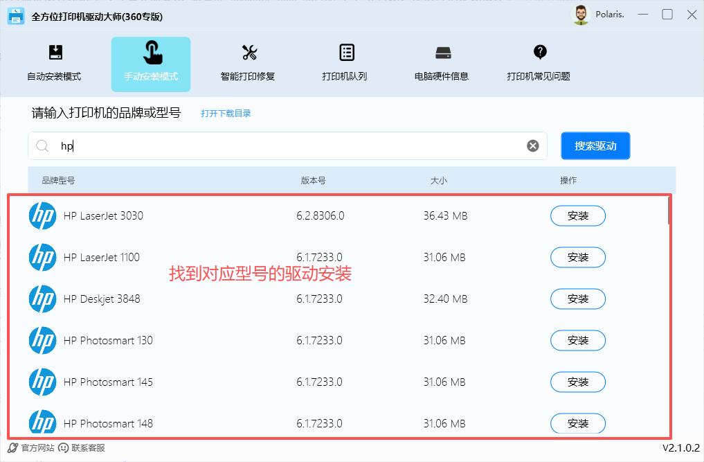Click the HP logo beside LaserJet 3030

tap(42, 215)
